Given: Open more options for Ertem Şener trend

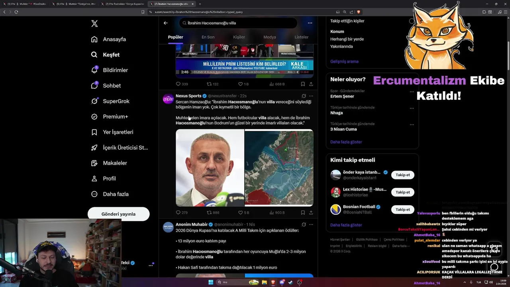Looking at the screenshot, I should (412, 92).
